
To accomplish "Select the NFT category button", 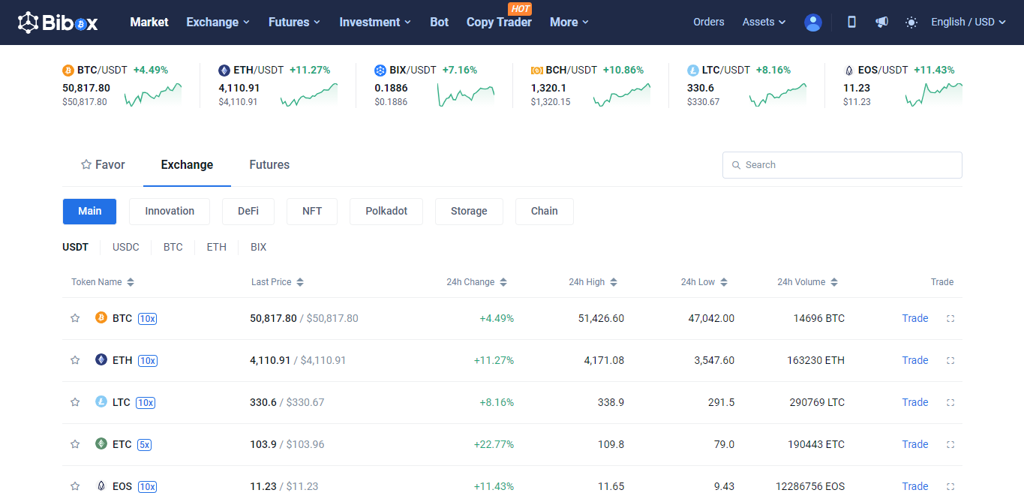I will [x=312, y=212].
